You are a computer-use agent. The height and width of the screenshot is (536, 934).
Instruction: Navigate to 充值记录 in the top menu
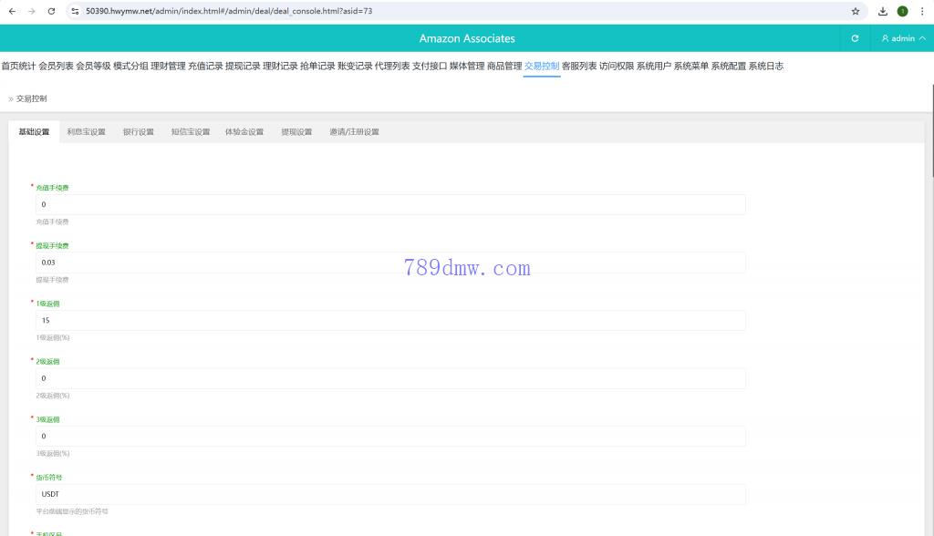pos(205,66)
